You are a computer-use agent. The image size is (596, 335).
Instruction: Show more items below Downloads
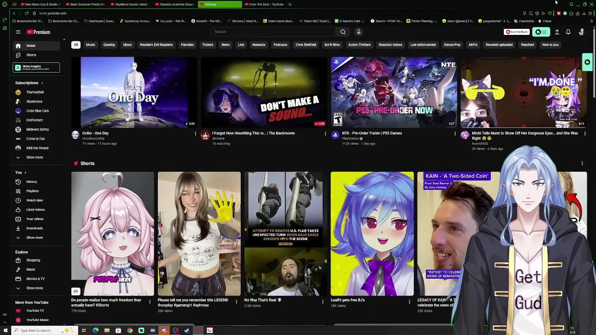coord(36,237)
